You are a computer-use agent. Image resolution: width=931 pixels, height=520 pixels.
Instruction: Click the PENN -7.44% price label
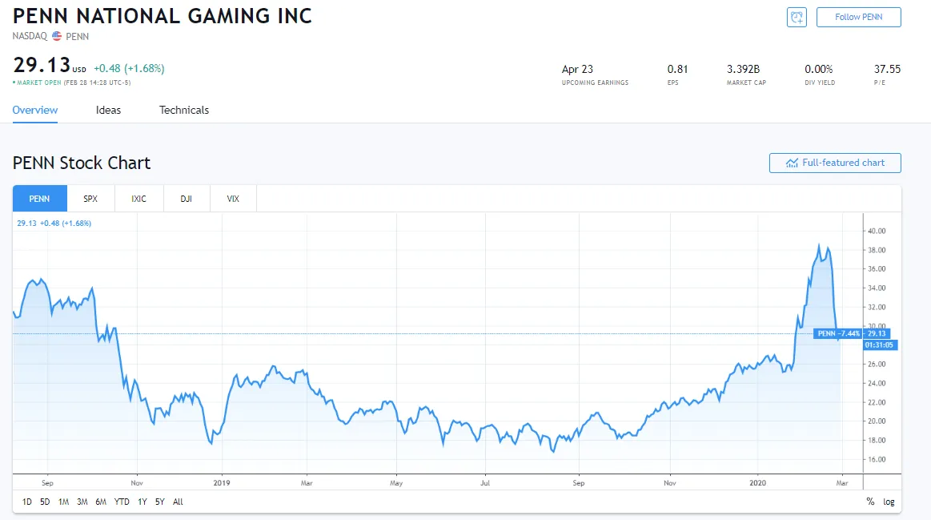tap(838, 333)
